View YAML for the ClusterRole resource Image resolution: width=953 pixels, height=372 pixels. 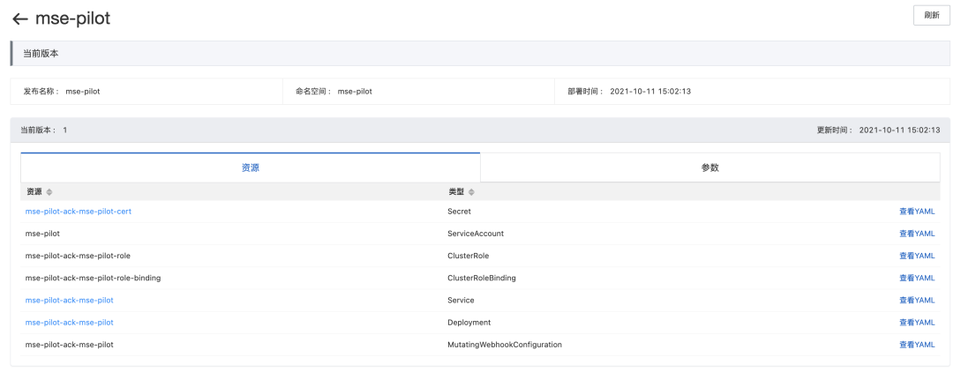(x=916, y=256)
